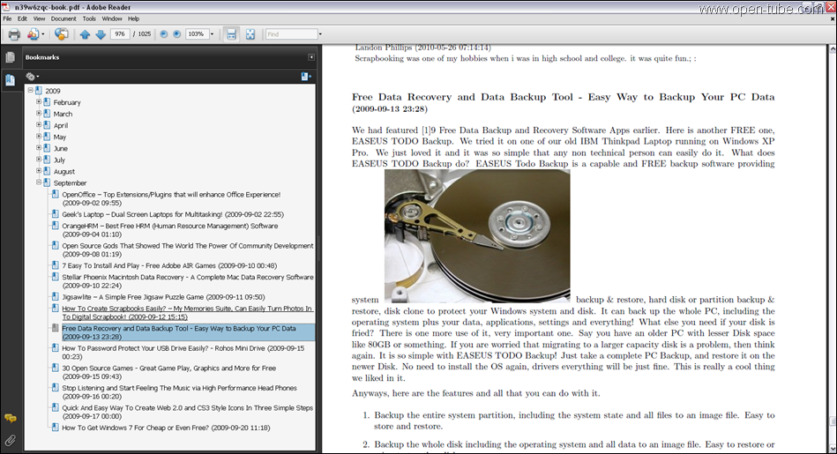Screen dimensions: 837x454
Task: Open the zoom percentage dropdown
Action: point(210,34)
